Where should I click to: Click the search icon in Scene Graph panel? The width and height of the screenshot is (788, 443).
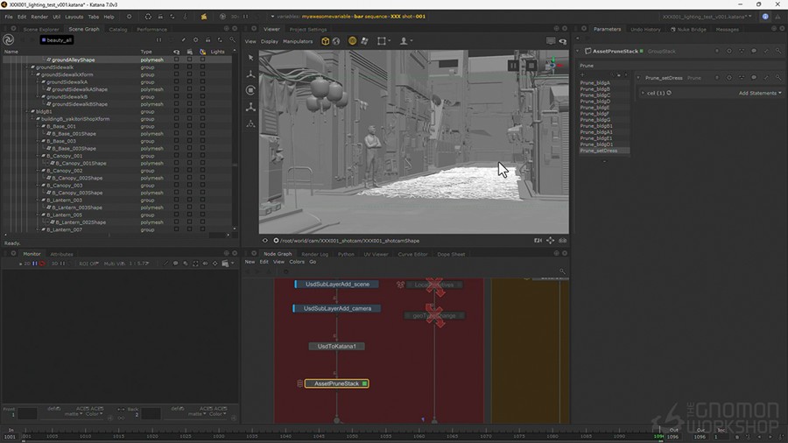pos(230,39)
